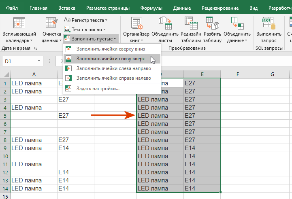Click the Всплывающий календарь calendar icon
This screenshot has width=292, height=199.
tap(19, 23)
